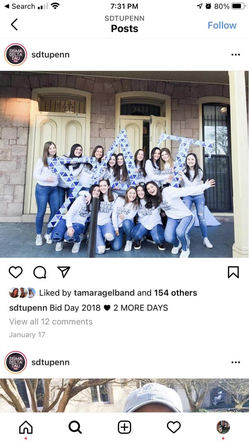This screenshot has height=442, width=249.
Task: Open Activity heart tab
Action: point(174,427)
